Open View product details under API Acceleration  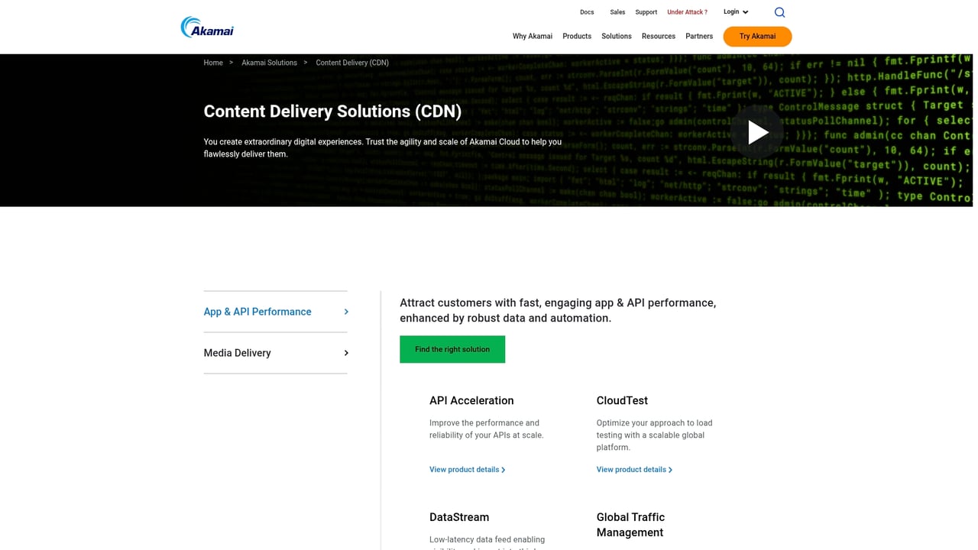[x=463, y=470]
